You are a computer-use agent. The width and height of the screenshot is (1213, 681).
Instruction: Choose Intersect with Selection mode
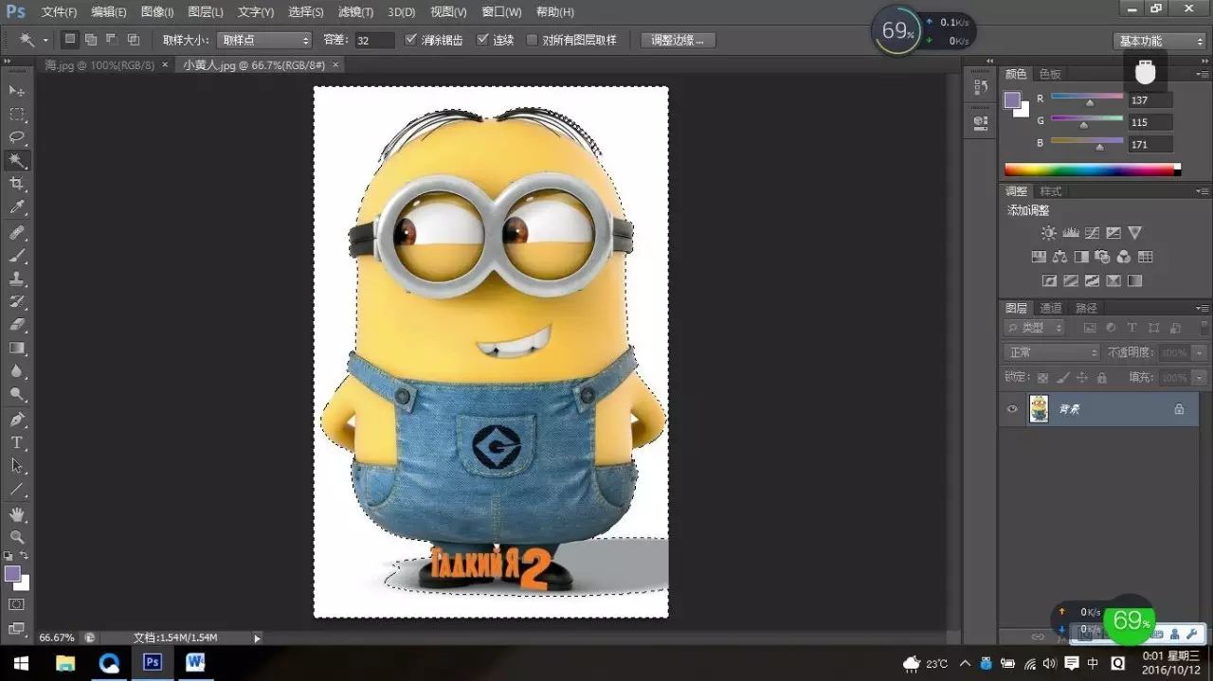pyautogui.click(x=134, y=40)
